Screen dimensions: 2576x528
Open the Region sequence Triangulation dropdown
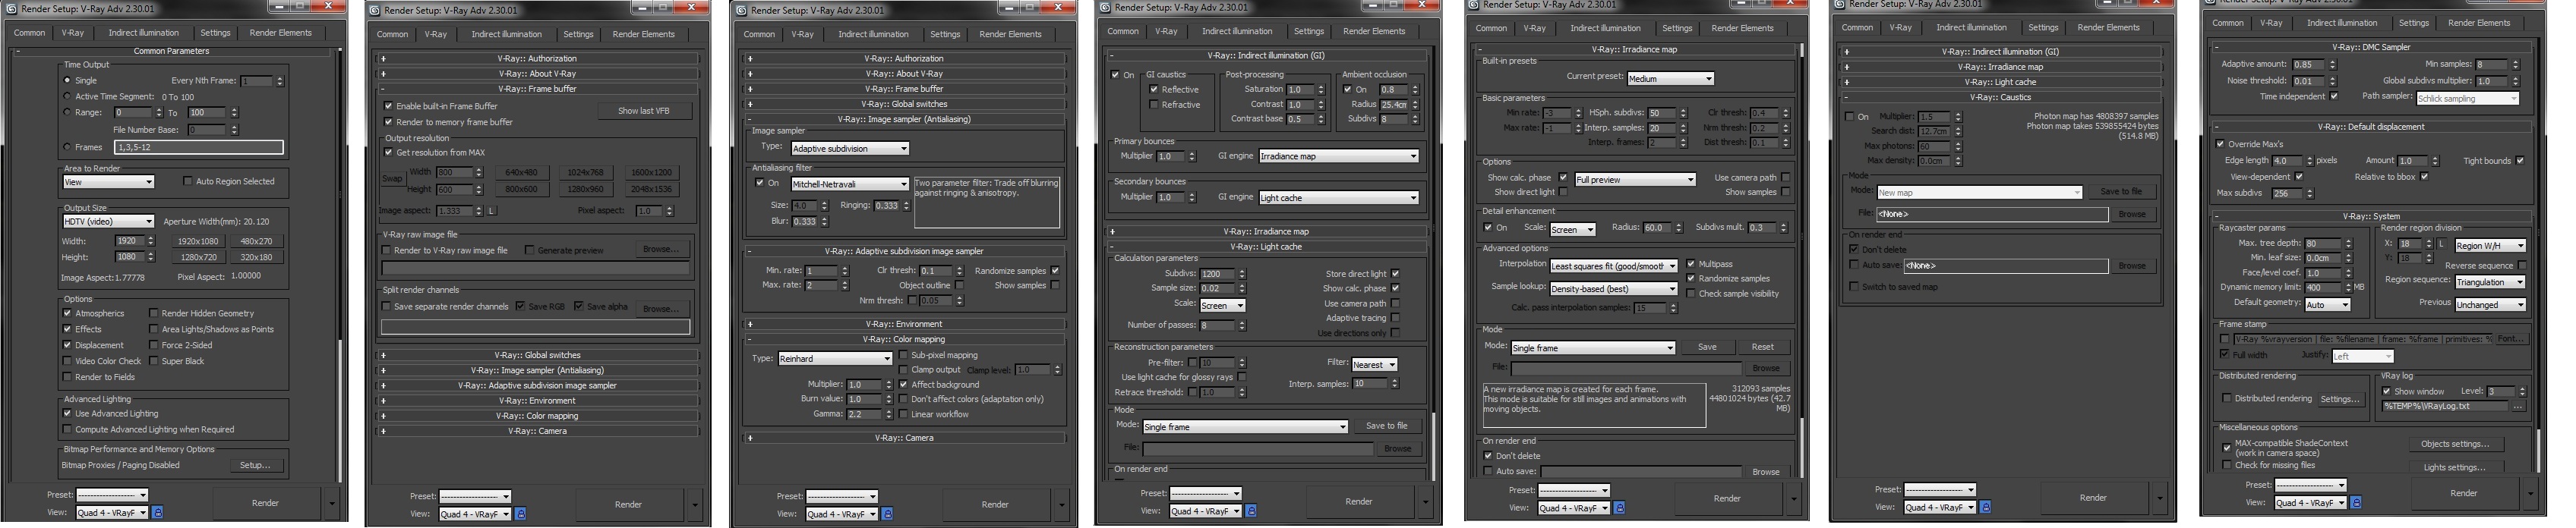click(x=2490, y=281)
